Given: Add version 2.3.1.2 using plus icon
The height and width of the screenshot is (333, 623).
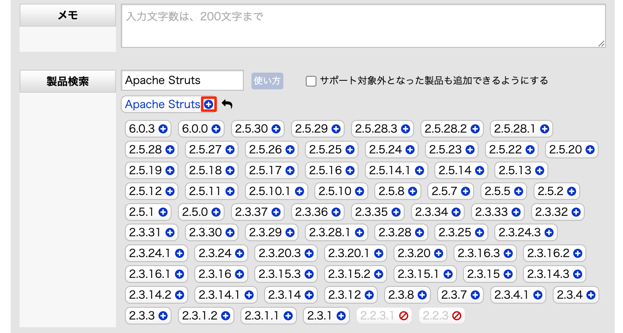Looking at the screenshot, I should point(225,316).
